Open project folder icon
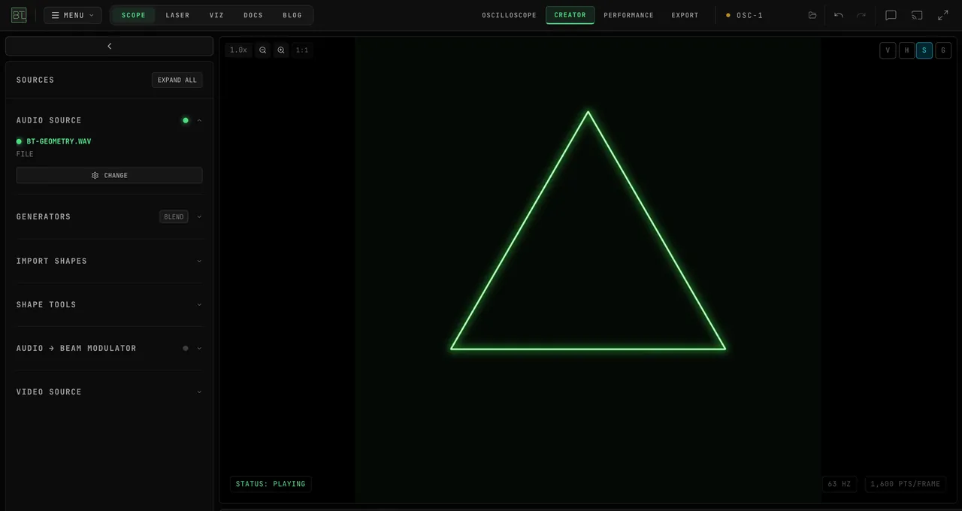Screen dimensions: 962x511 pyautogui.click(x=812, y=15)
